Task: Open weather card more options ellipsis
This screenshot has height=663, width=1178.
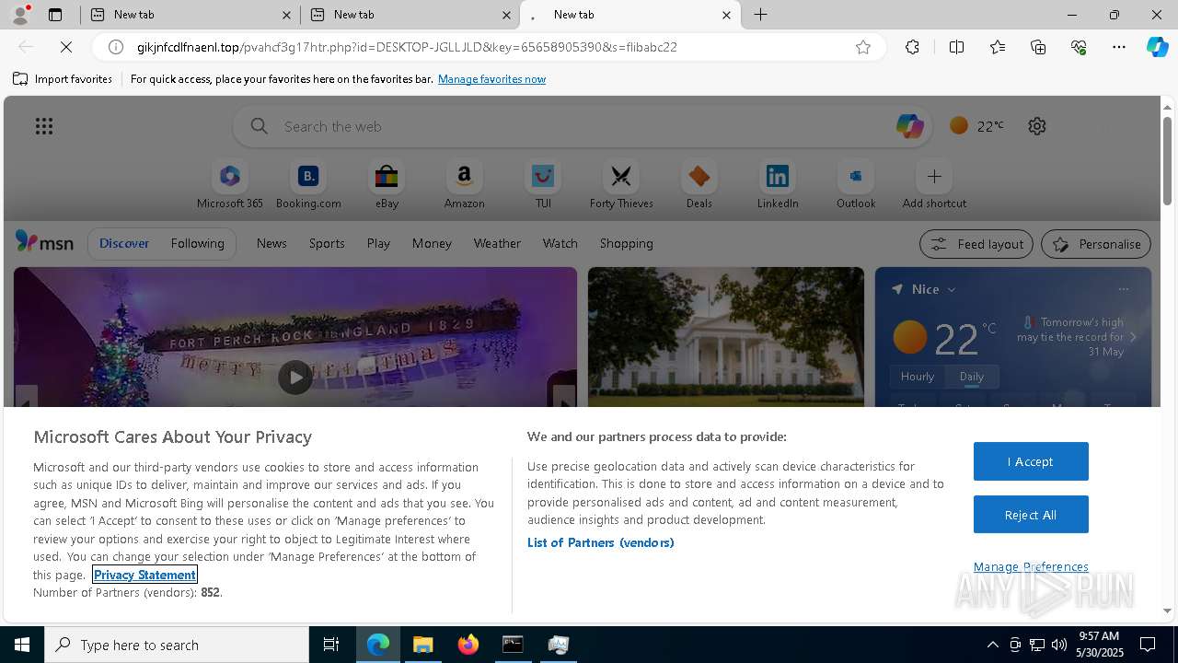Action: click(1123, 289)
